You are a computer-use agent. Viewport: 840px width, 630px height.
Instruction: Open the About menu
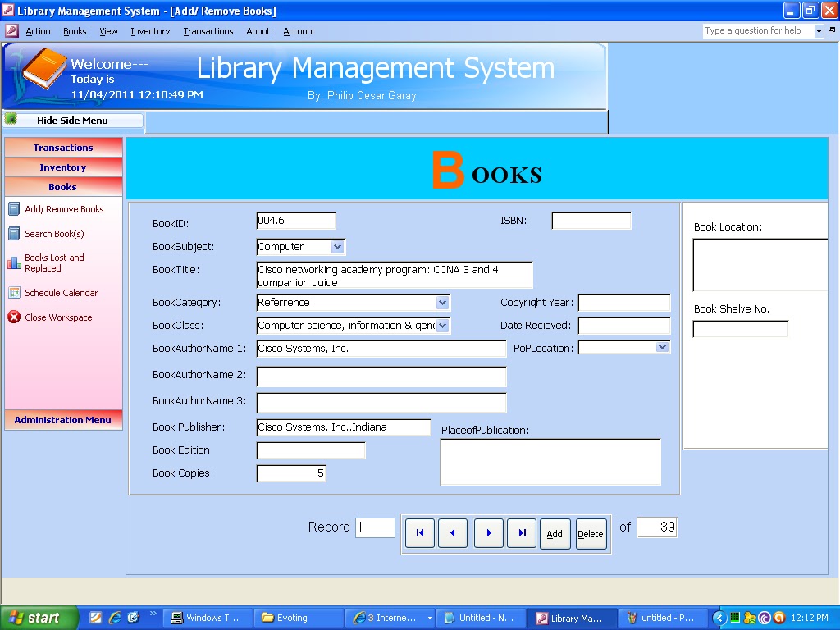tap(258, 31)
